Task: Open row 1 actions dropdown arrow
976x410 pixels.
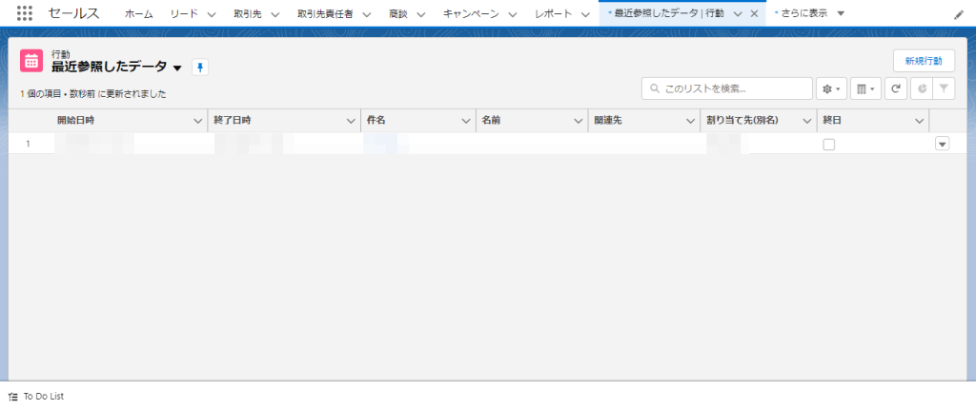Action: [x=942, y=145]
